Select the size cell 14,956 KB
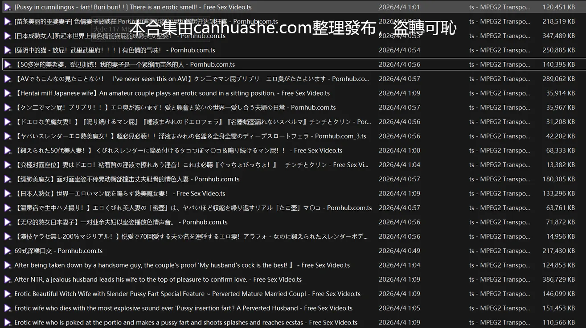This screenshot has width=586, height=328. pos(561,236)
